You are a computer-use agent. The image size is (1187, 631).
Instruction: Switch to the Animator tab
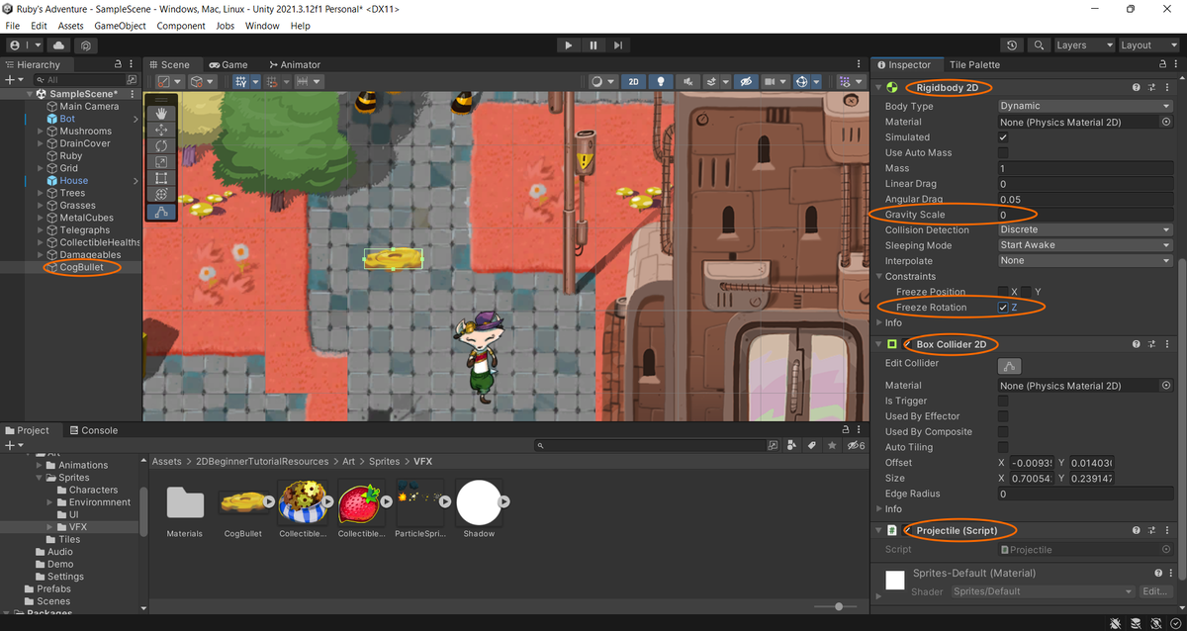(296, 64)
